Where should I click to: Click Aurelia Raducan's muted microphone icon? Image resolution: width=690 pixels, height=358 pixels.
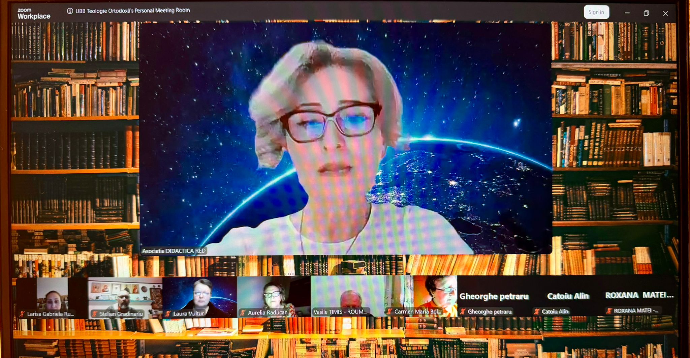(x=243, y=312)
